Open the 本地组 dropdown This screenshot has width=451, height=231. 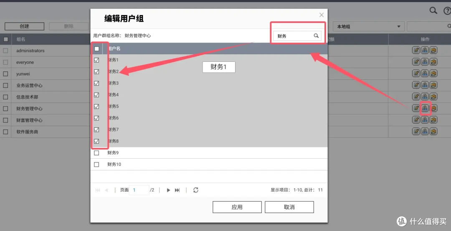369,26
